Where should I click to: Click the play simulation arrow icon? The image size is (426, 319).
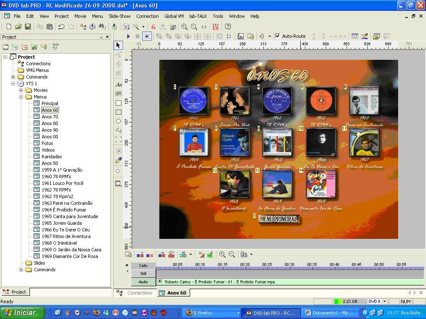[129, 36]
